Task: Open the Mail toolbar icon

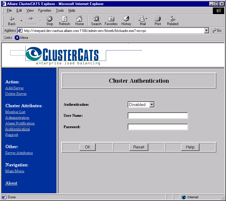Action: 141,19
